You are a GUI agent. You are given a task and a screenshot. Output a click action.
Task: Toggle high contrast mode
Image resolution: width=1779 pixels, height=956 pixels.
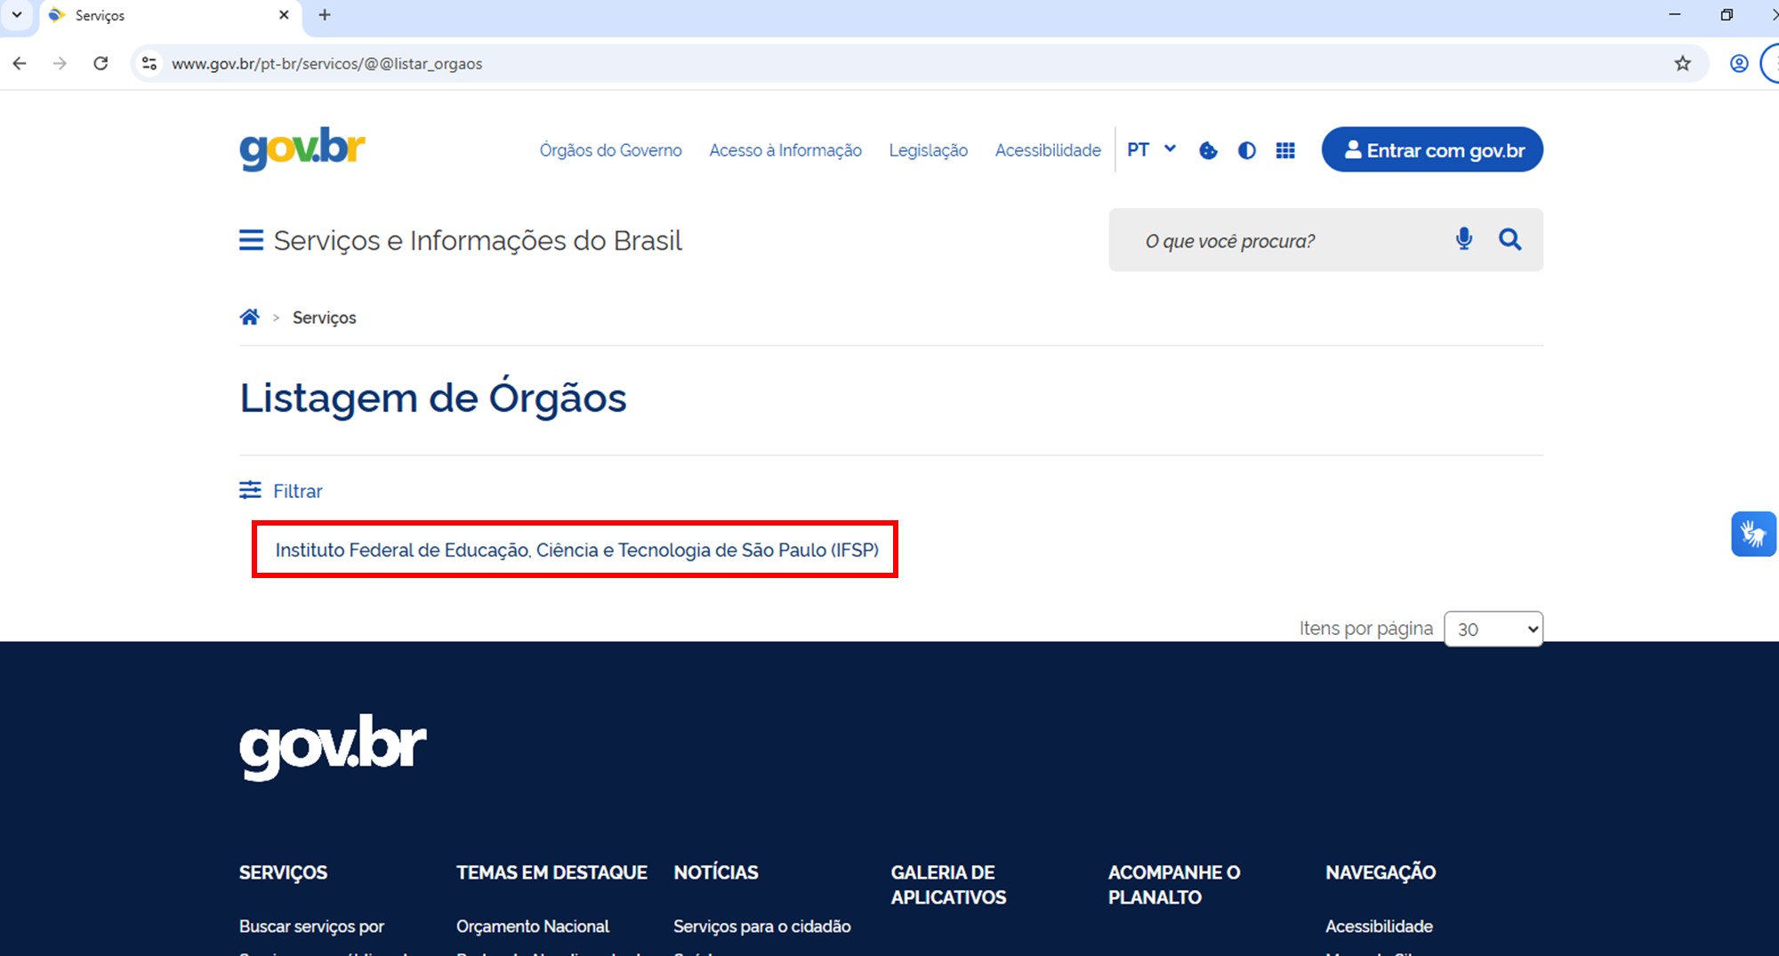(1247, 150)
